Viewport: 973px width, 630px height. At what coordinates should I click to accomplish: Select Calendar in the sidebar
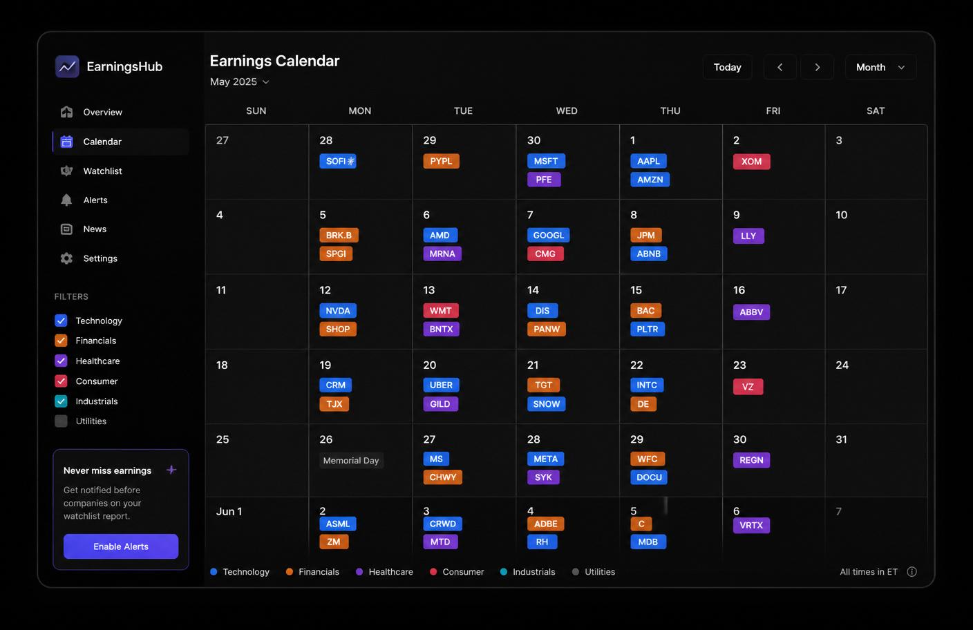click(120, 142)
